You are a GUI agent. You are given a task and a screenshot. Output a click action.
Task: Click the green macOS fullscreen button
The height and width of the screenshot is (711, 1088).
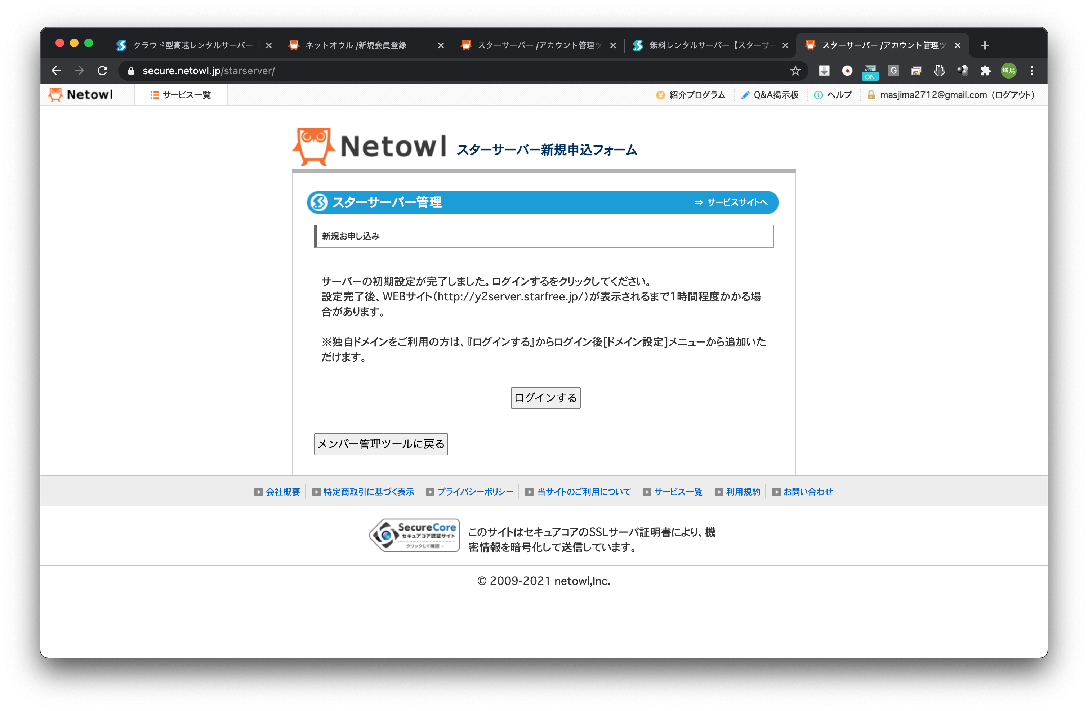pos(89,43)
